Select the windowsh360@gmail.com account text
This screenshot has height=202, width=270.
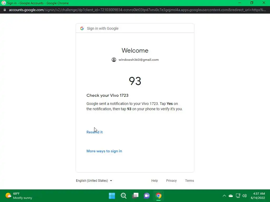click(139, 60)
